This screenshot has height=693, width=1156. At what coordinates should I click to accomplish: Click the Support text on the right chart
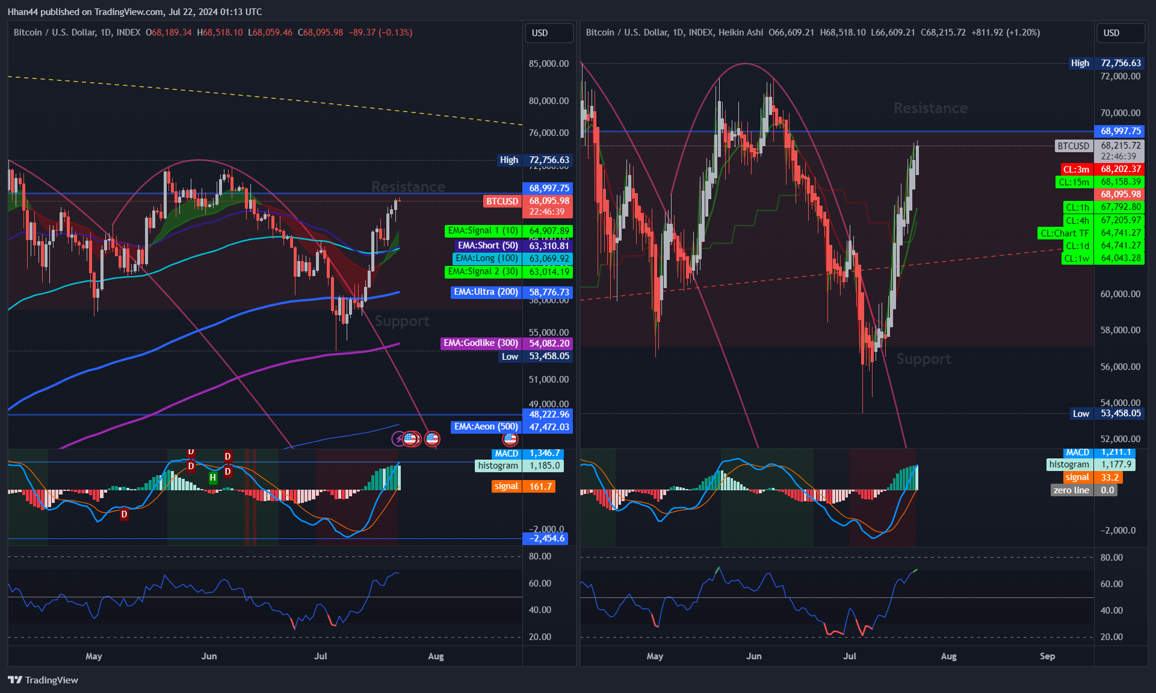click(x=924, y=359)
